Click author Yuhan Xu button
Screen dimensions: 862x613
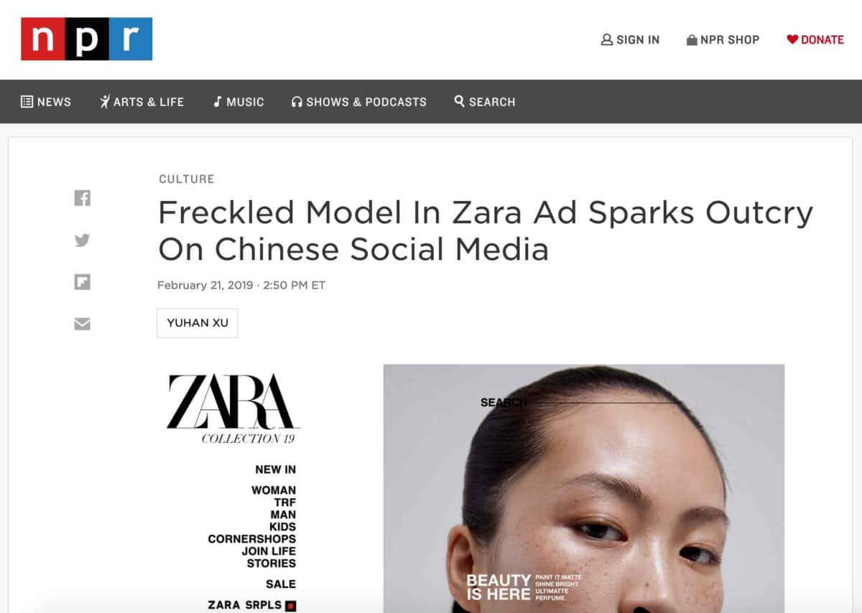pyautogui.click(x=198, y=323)
